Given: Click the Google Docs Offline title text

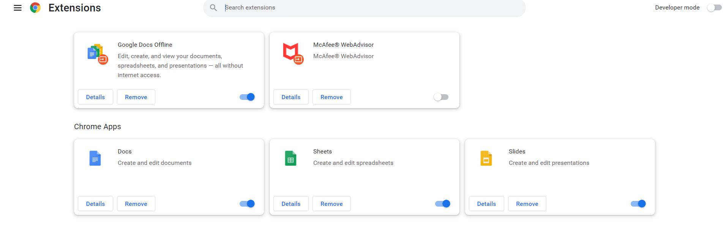Looking at the screenshot, I should (145, 45).
